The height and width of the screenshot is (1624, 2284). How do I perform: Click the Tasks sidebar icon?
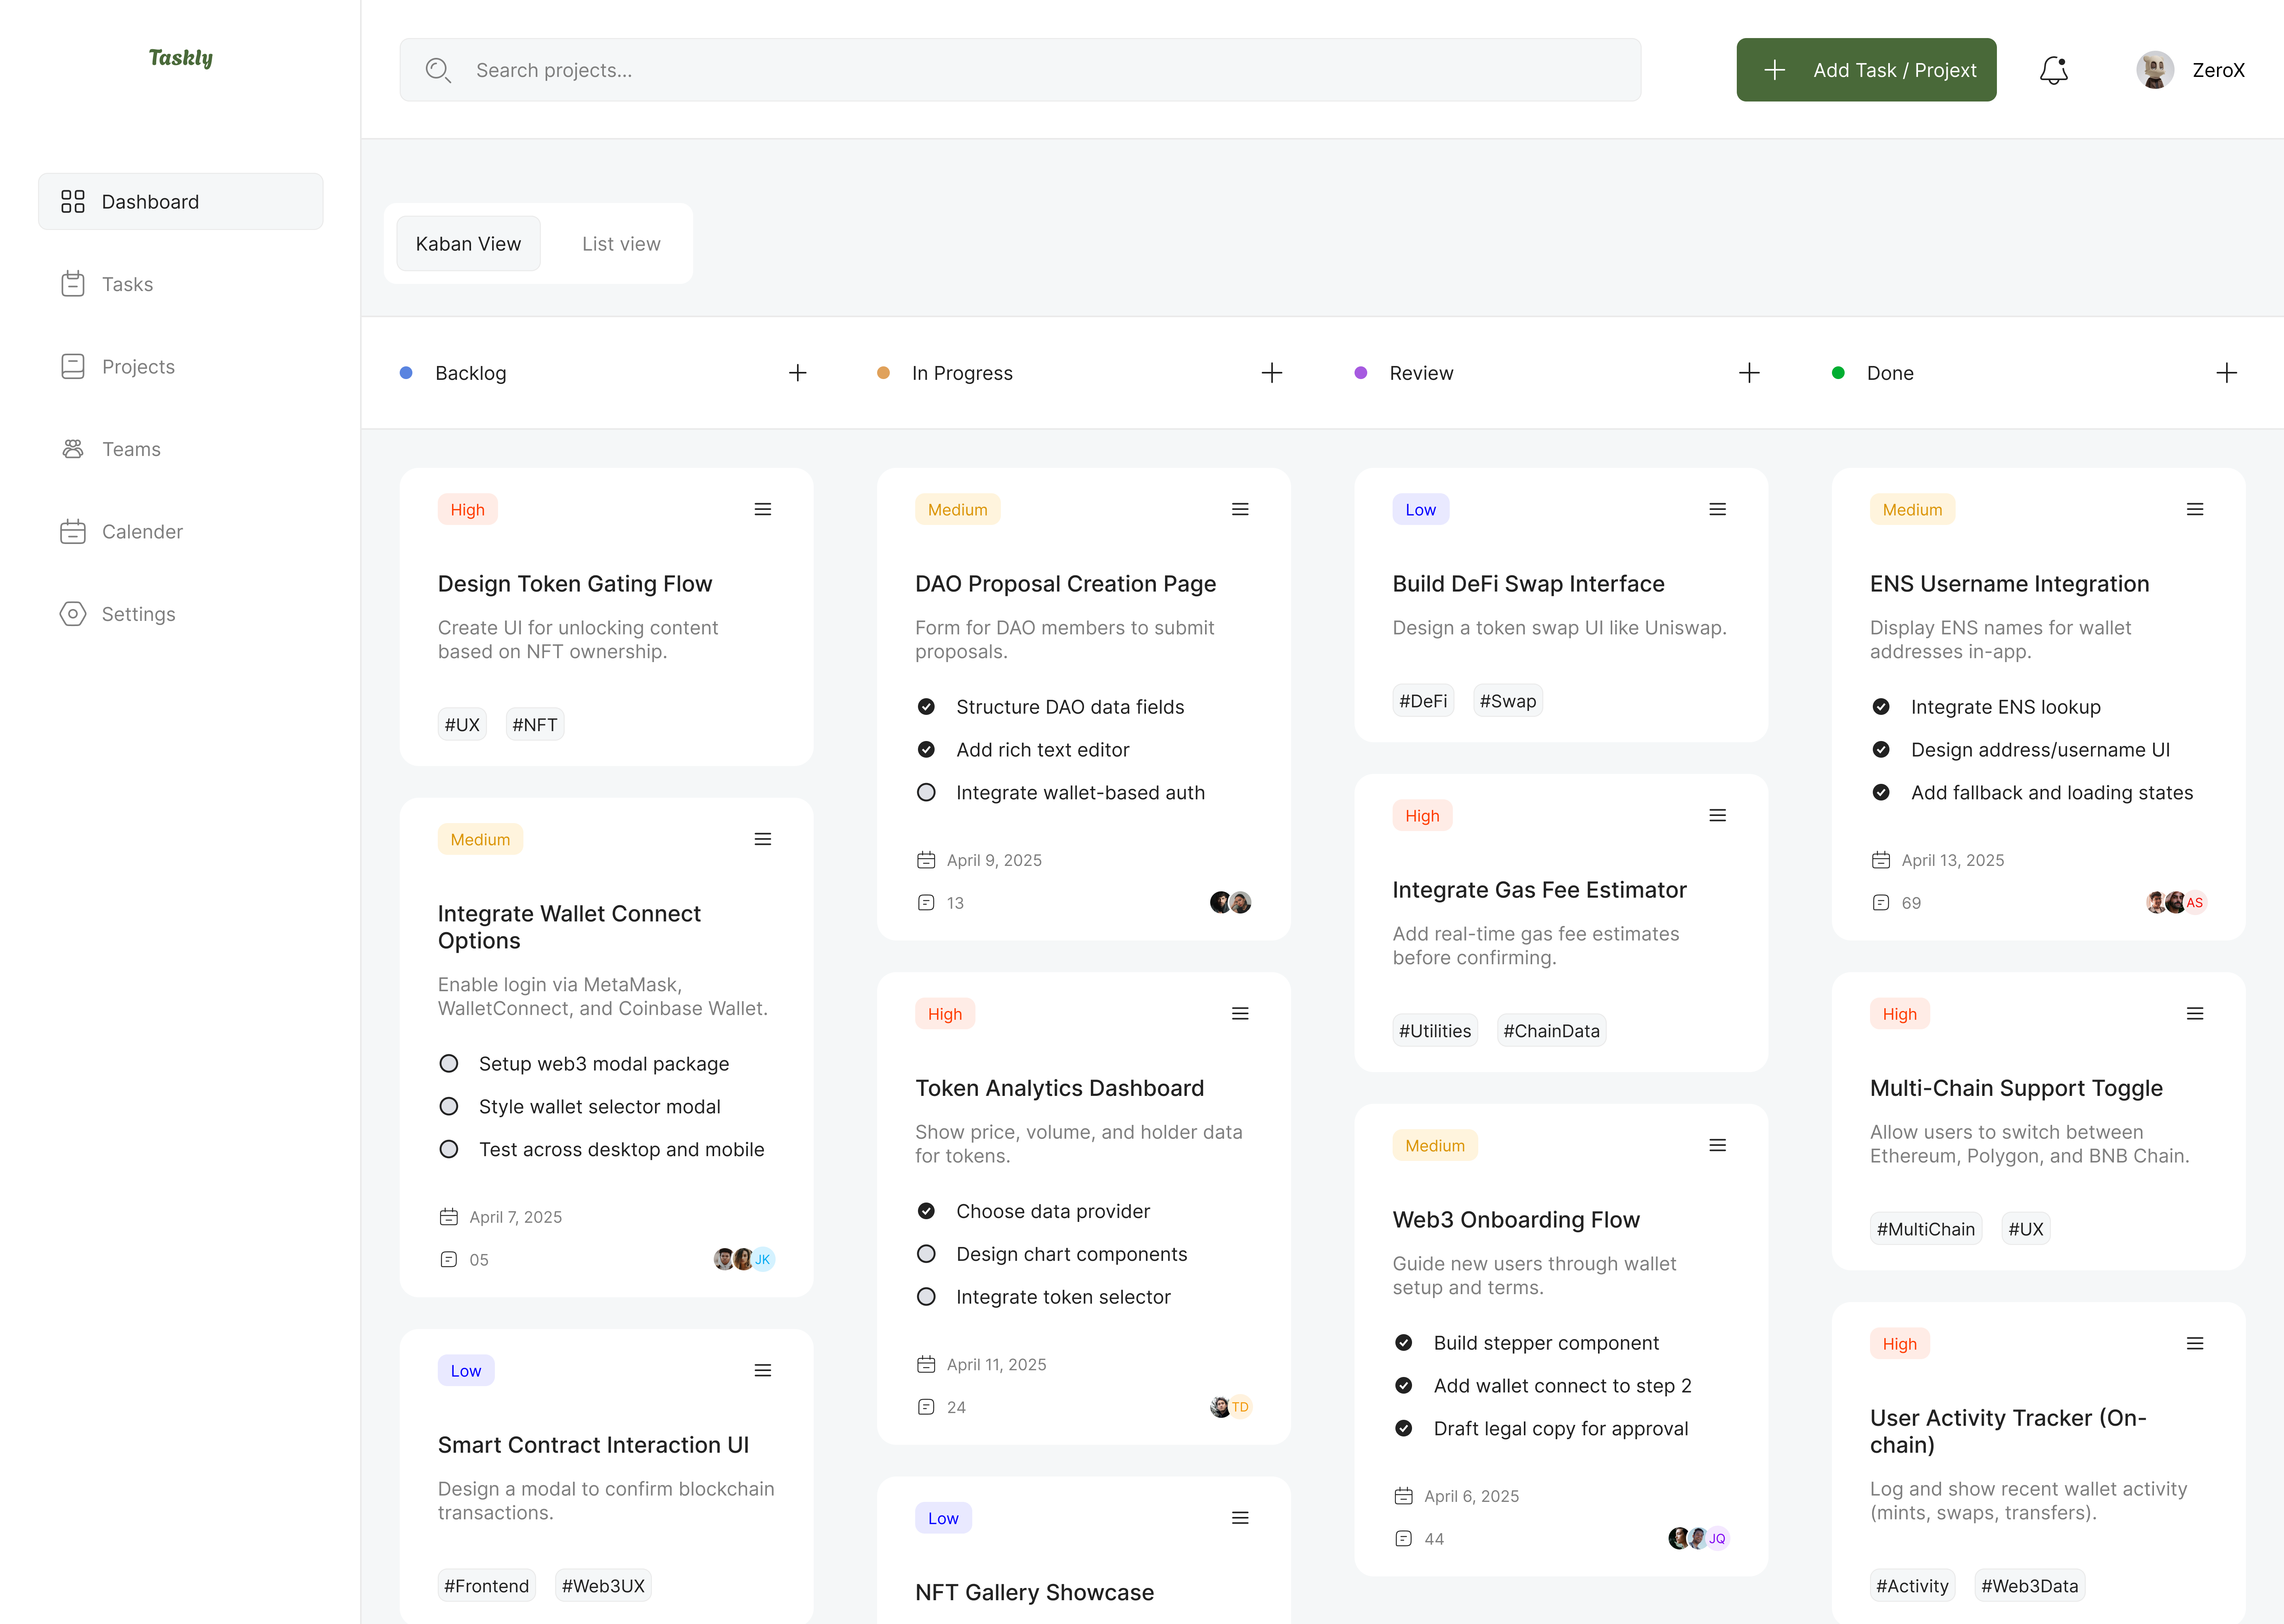73,284
